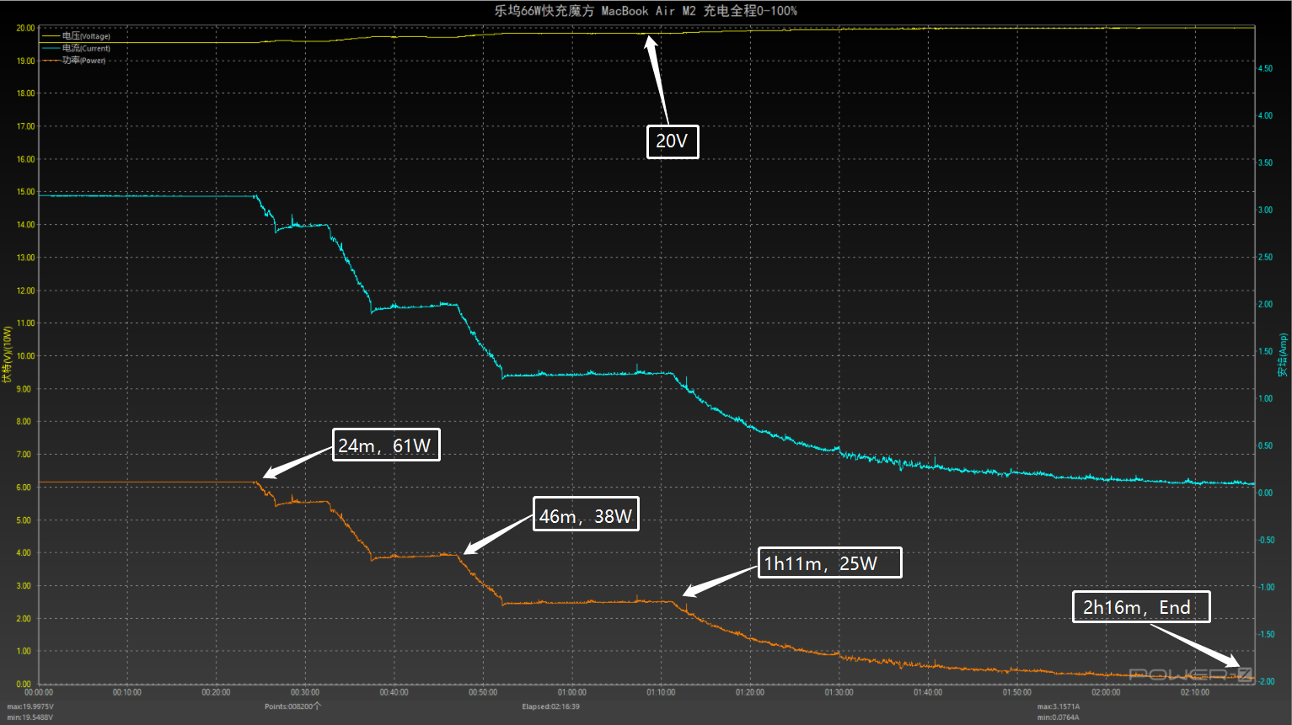The height and width of the screenshot is (725, 1292).
Task: Click the 01:00:00 time axis label
Action: [x=572, y=692]
